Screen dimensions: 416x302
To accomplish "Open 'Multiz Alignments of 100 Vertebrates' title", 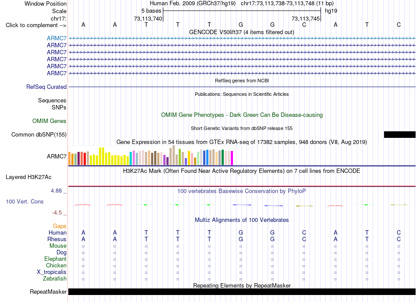I will (x=242, y=220).
